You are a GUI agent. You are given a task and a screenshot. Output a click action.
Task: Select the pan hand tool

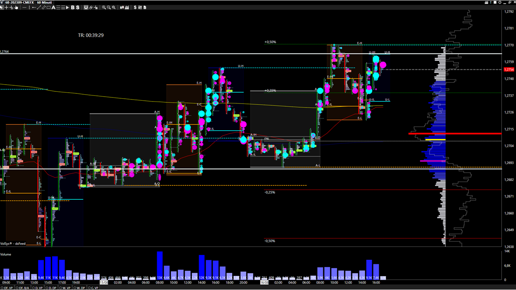(16, 7)
